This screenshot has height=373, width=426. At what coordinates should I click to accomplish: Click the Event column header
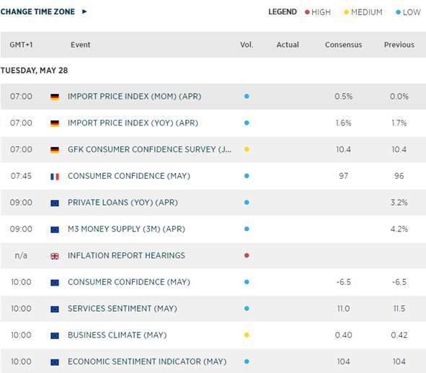point(81,45)
